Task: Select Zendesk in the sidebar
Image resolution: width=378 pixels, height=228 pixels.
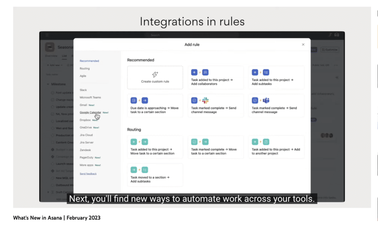Action: pos(85,150)
